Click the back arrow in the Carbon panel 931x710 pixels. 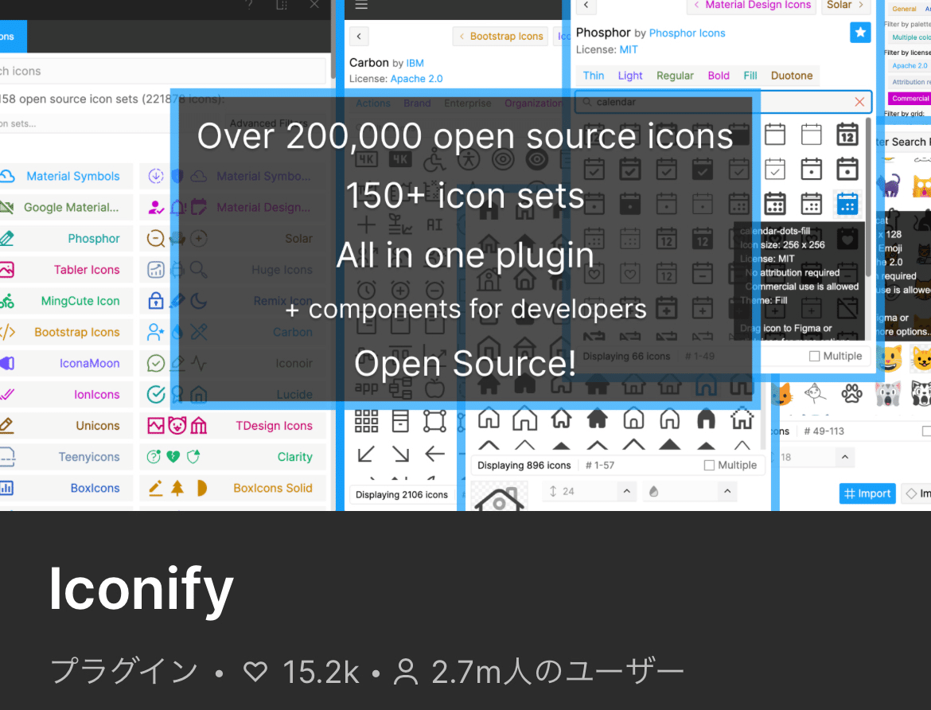(359, 37)
